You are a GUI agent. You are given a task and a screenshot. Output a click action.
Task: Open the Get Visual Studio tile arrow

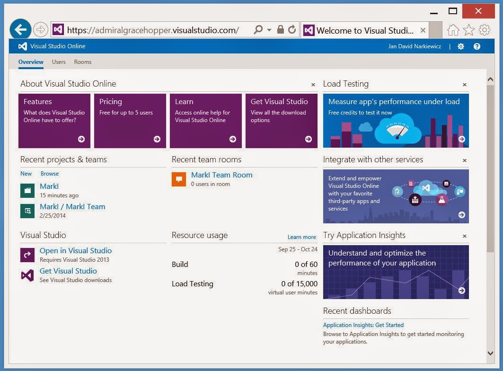point(308,139)
